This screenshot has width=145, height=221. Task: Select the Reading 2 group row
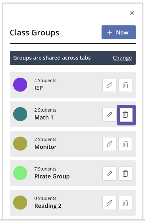click(x=73, y=203)
